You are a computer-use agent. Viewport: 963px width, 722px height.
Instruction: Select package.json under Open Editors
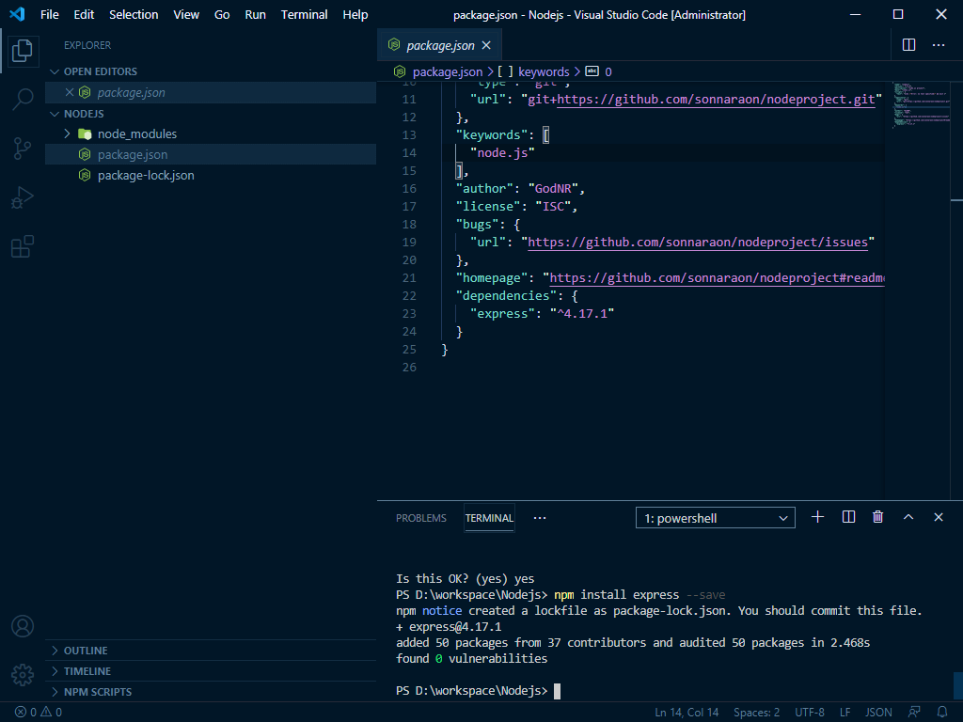click(x=211, y=92)
